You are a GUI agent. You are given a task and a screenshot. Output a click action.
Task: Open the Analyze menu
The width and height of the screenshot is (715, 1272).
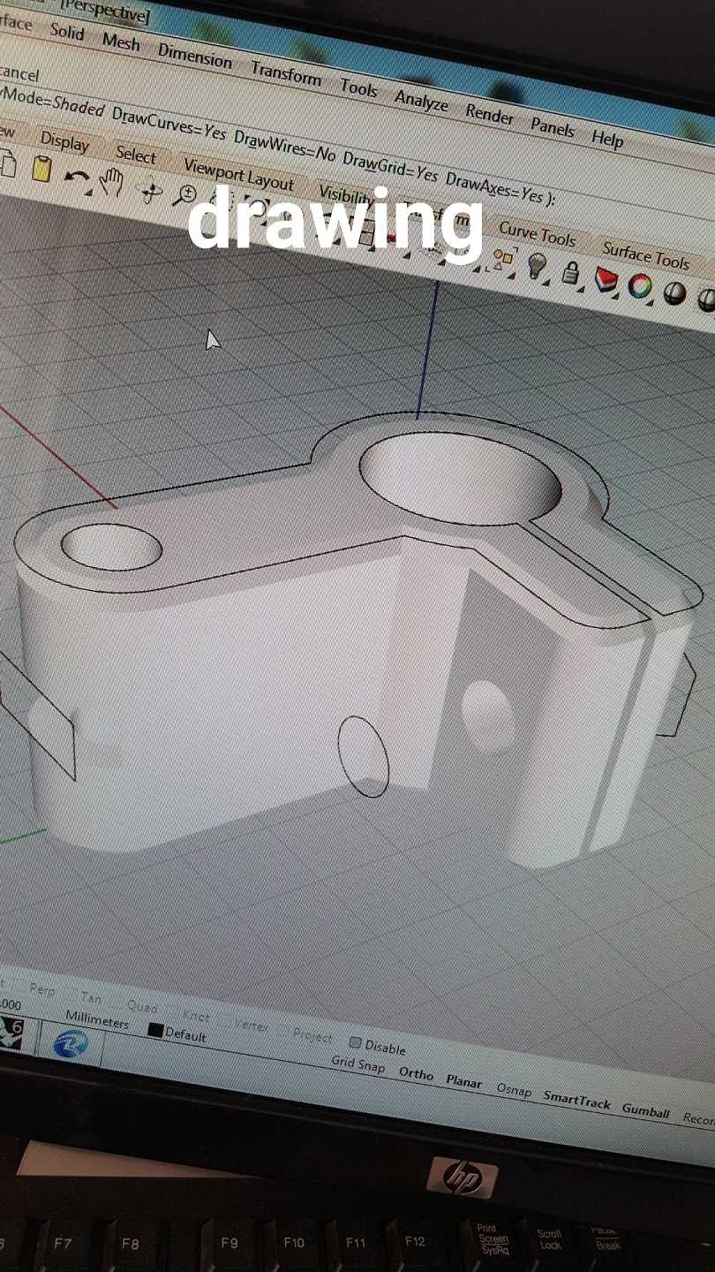click(x=422, y=100)
